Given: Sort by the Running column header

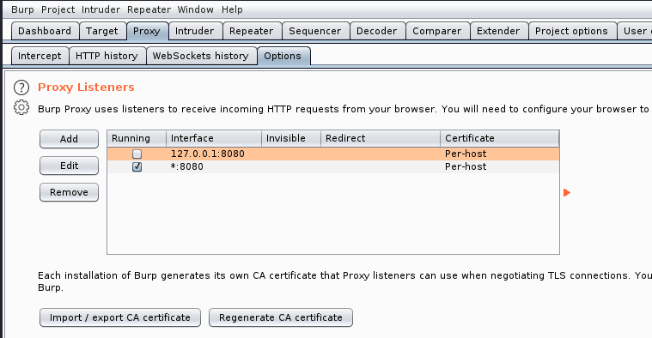Looking at the screenshot, I should click(x=137, y=138).
